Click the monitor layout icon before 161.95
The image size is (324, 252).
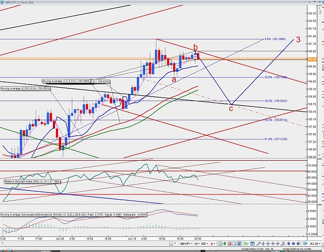coord(305,244)
